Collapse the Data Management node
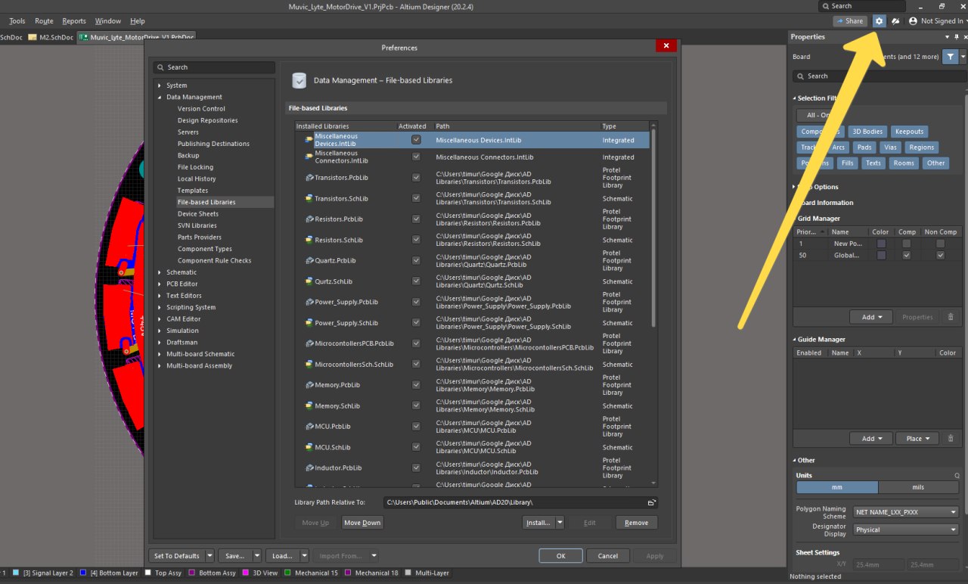The image size is (968, 584). tap(160, 97)
